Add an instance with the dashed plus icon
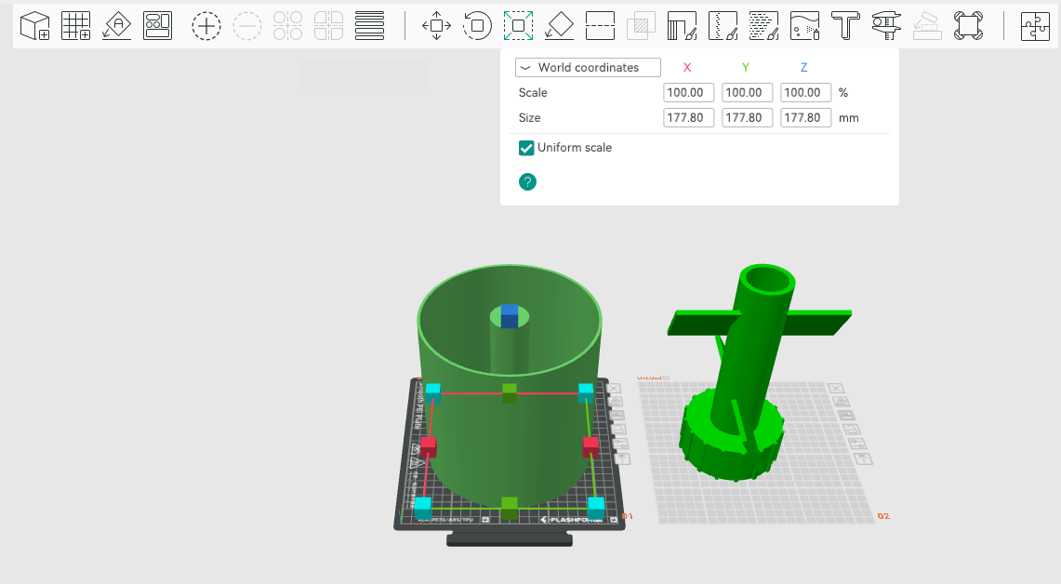Viewport: 1061px width, 584px height. [206, 26]
